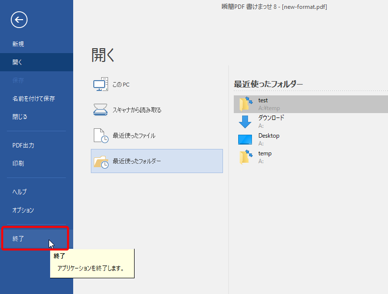Screen dimensions: 388x294
Task: Click the scanner icon
Action: coord(101,110)
